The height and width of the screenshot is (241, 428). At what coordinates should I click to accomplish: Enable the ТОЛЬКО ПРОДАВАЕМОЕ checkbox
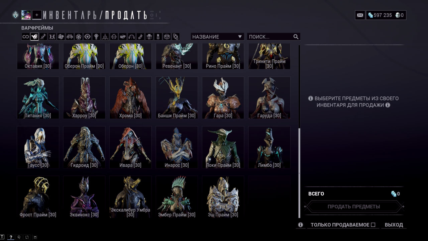[373, 225]
